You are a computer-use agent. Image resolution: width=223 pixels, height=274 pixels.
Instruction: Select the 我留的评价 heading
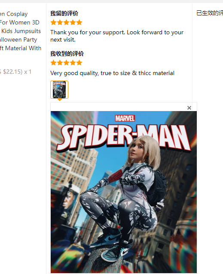pos(64,13)
